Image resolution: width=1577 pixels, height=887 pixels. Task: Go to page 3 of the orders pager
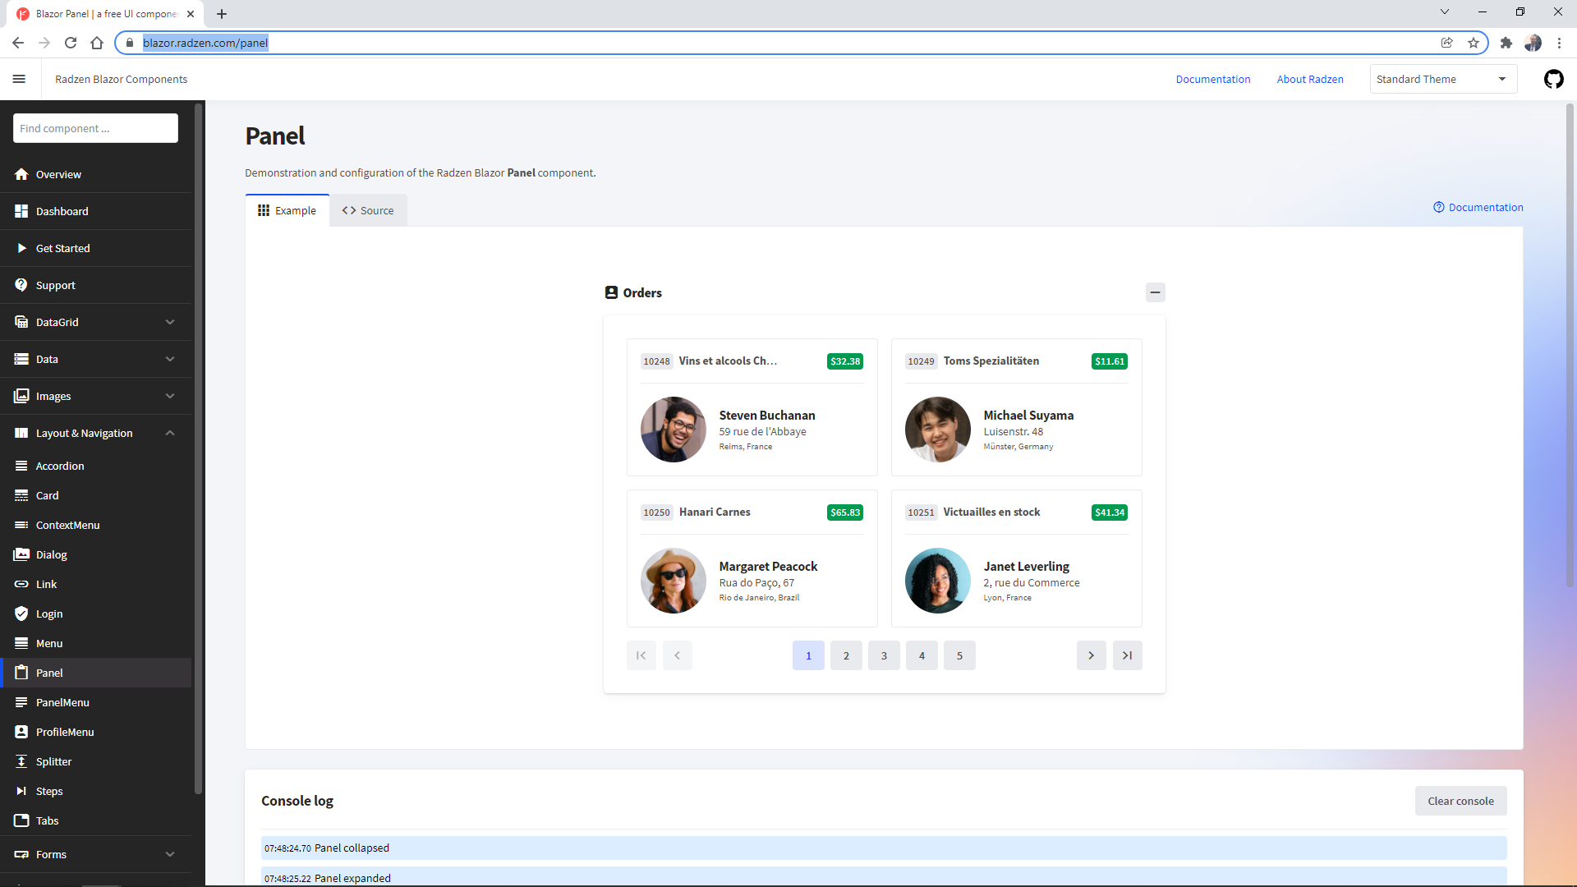[x=884, y=655]
